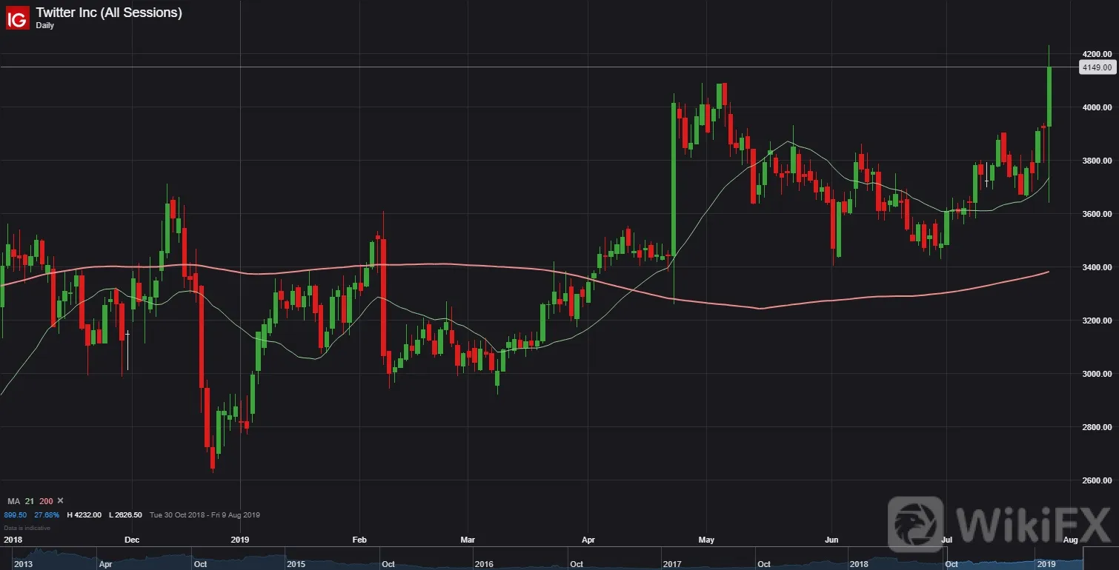Click the 3600.00 price axis label

click(1097, 214)
